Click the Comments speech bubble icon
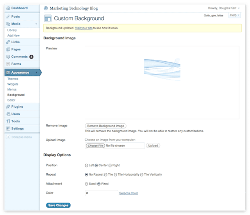 point(8,57)
